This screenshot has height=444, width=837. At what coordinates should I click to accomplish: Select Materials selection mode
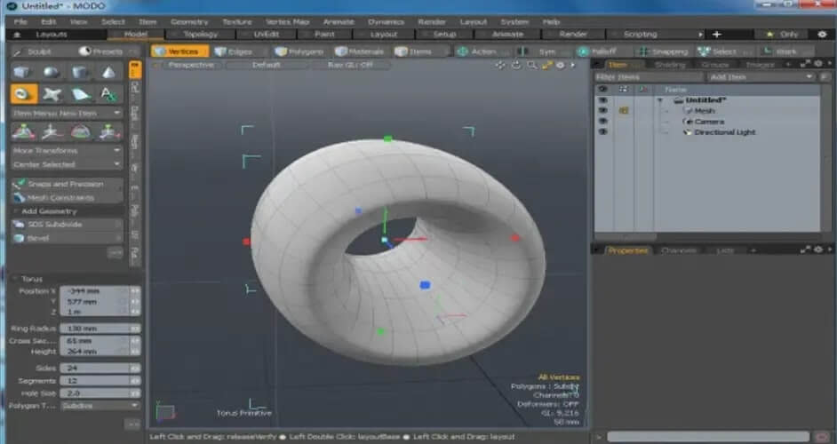click(361, 52)
